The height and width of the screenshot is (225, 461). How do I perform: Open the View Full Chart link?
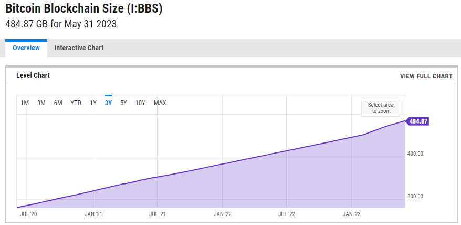(x=426, y=76)
